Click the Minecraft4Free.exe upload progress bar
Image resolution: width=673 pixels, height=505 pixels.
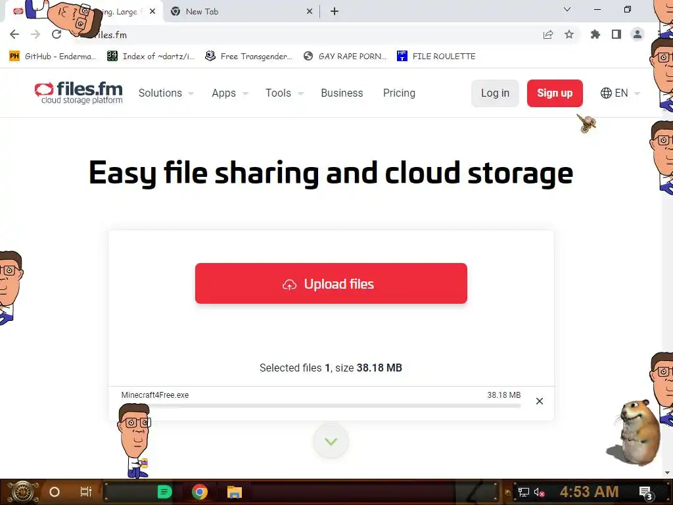coord(321,405)
